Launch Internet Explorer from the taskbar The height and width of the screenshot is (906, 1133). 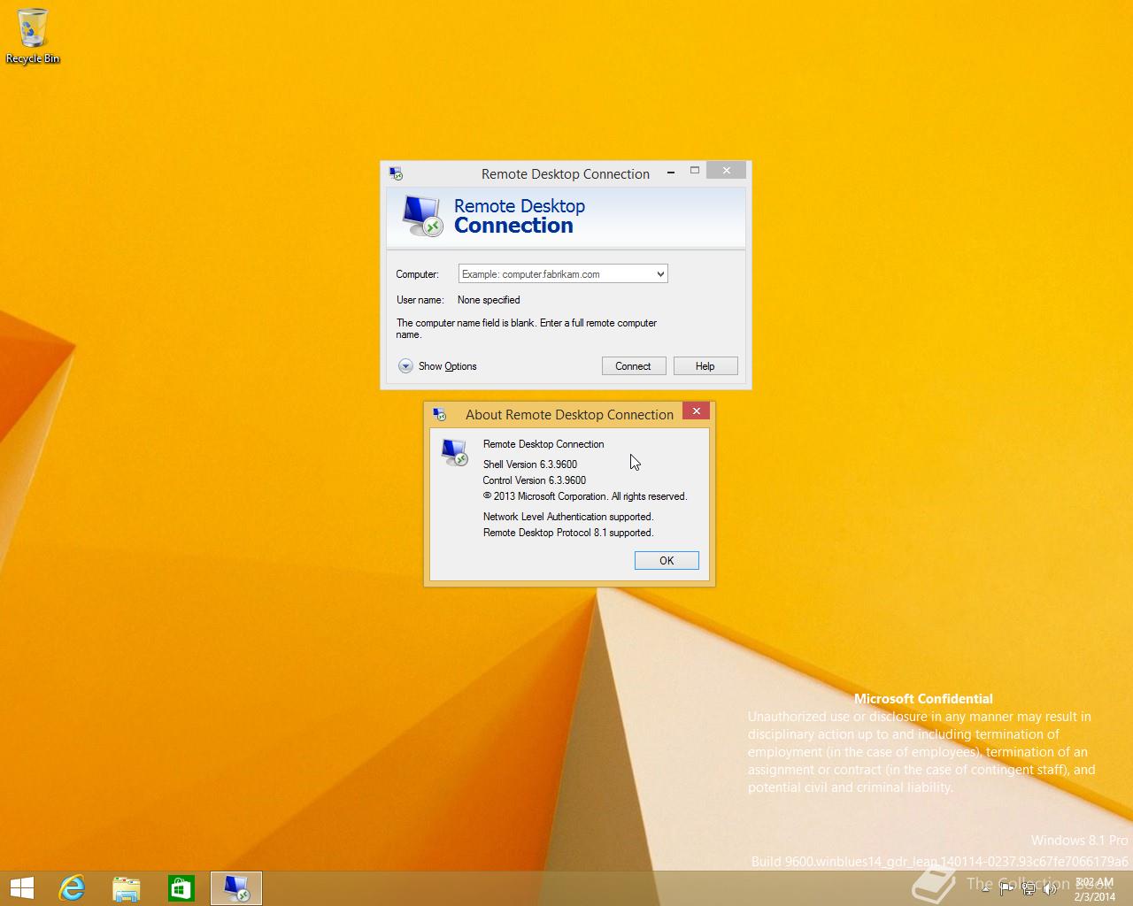72,887
